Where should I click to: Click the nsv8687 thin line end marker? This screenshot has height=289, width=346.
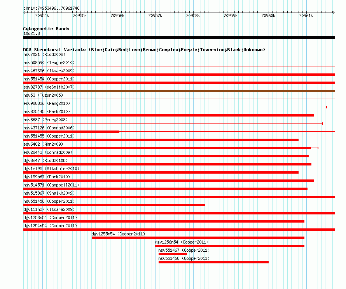click(323, 124)
